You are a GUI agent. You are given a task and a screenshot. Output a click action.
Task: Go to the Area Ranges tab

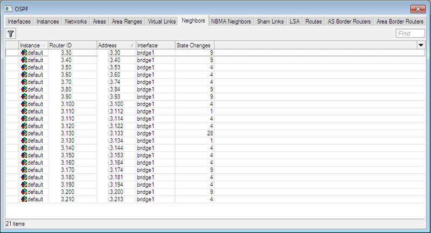pyautogui.click(x=127, y=22)
